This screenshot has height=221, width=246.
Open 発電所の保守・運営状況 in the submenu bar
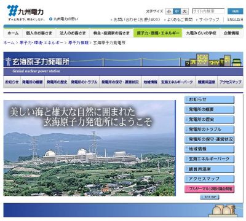[121, 82]
